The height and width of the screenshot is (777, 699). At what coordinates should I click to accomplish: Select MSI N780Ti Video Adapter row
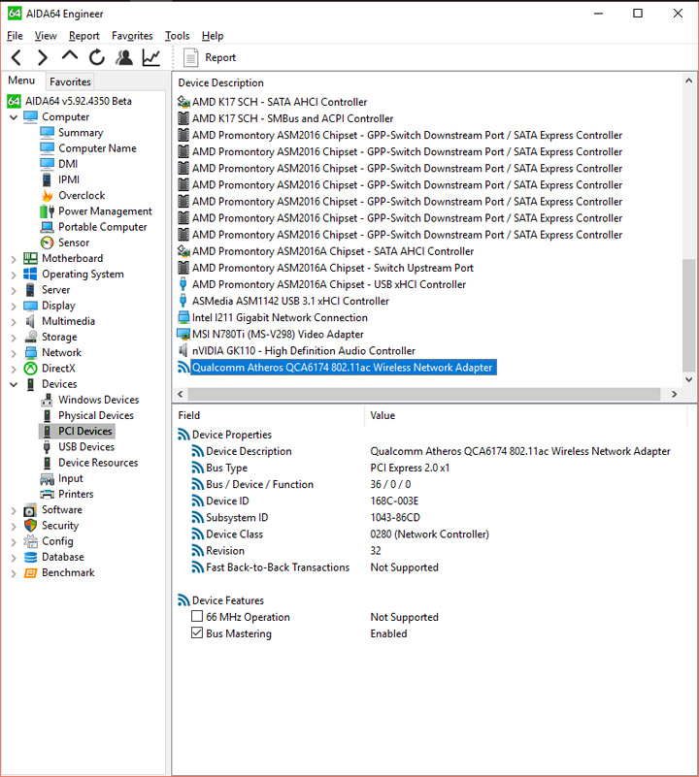[x=278, y=334]
